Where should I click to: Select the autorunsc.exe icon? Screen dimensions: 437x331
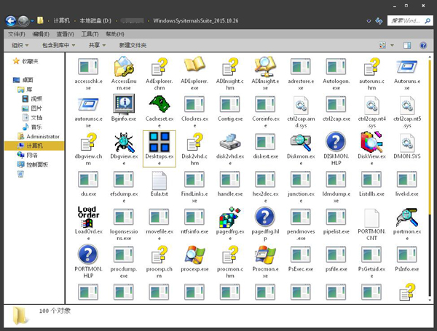88,105
